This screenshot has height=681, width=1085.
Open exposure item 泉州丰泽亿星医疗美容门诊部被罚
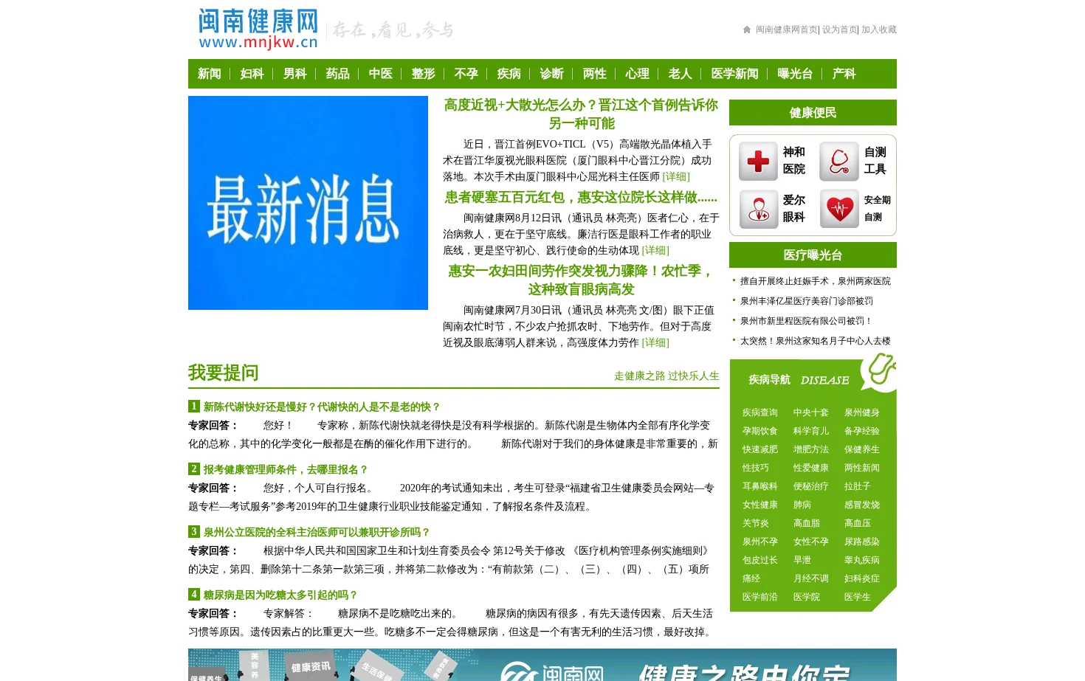(x=807, y=301)
